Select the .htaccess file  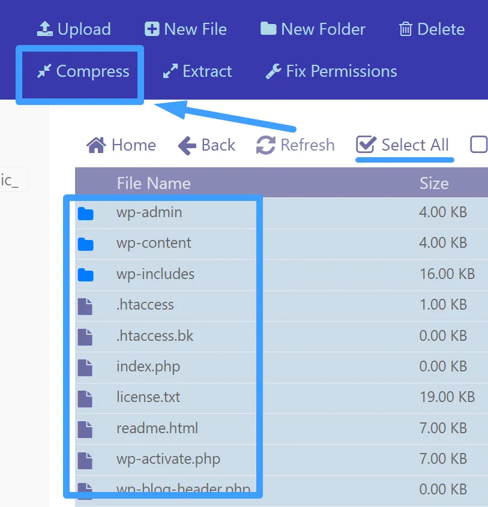(x=145, y=305)
